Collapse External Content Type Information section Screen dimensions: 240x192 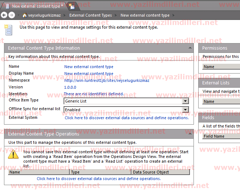[x=190, y=48]
